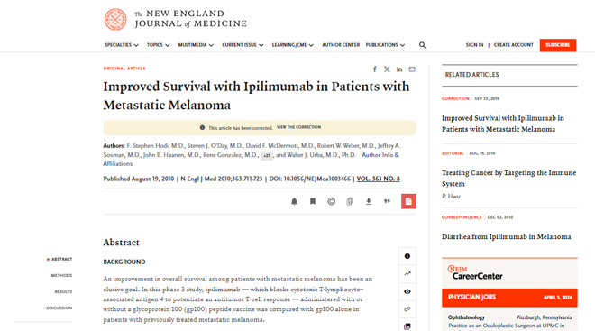Expand the Publications dropdown
Viewport: 595px width, 331px height.
(385, 45)
